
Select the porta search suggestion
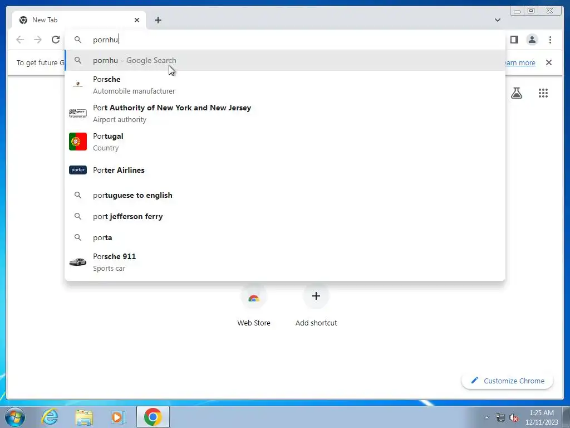pyautogui.click(x=285, y=237)
